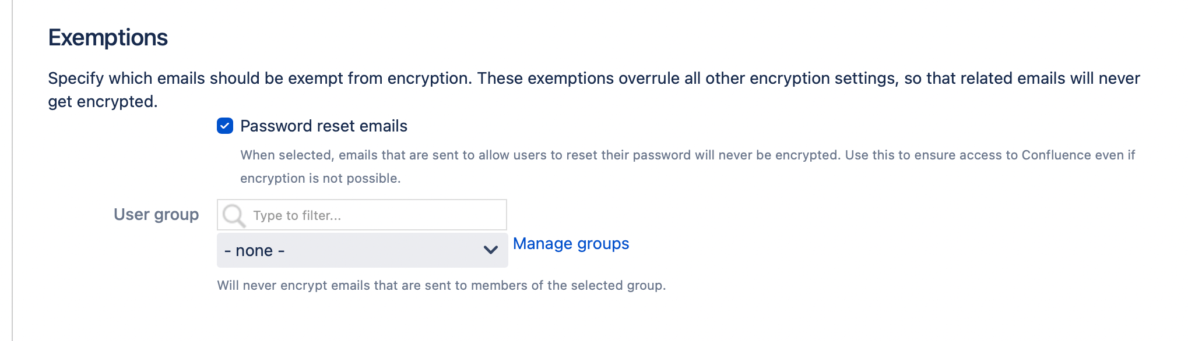Uncheck the Password reset emails checkbox

tap(225, 126)
